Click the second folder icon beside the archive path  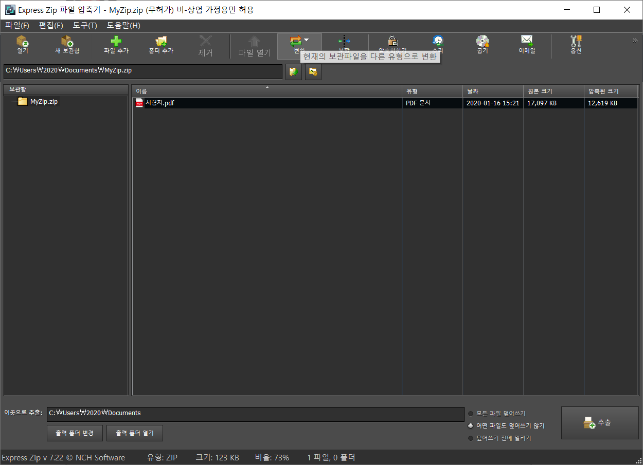click(313, 72)
